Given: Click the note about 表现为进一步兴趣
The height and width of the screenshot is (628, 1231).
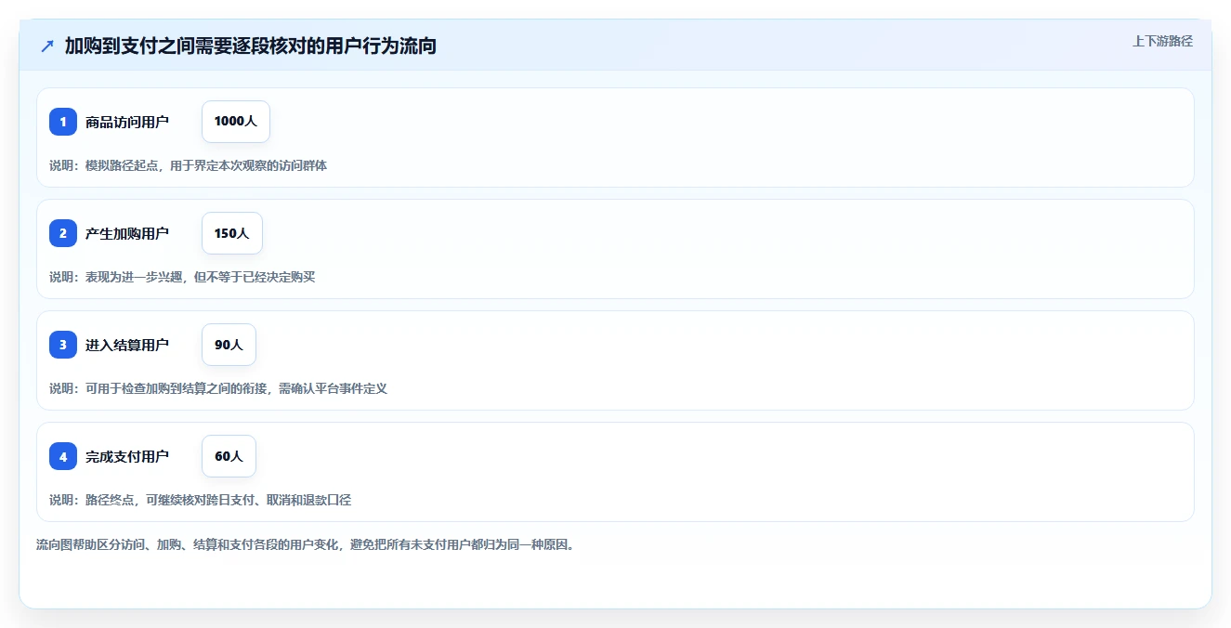Looking at the screenshot, I should point(183,277).
